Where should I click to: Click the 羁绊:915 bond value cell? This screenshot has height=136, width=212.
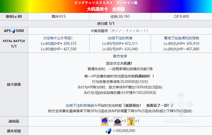(x=59, y=17)
